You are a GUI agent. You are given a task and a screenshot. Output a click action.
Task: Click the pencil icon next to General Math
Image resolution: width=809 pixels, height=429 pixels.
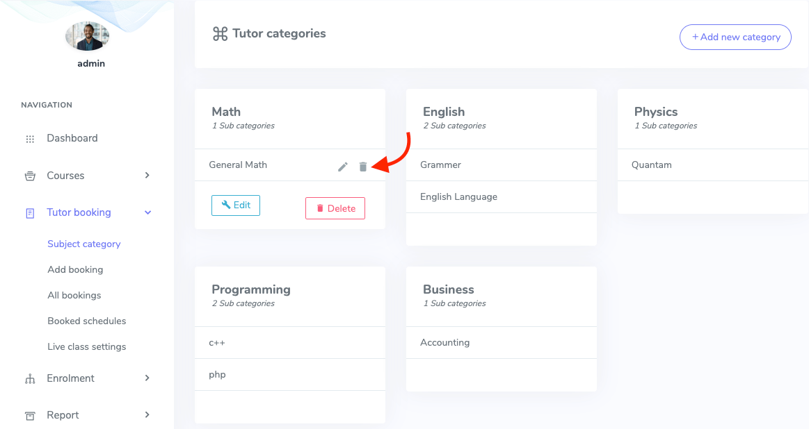(342, 167)
